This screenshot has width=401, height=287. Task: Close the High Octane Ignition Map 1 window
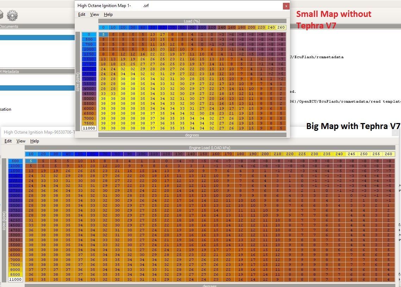(x=286, y=6)
